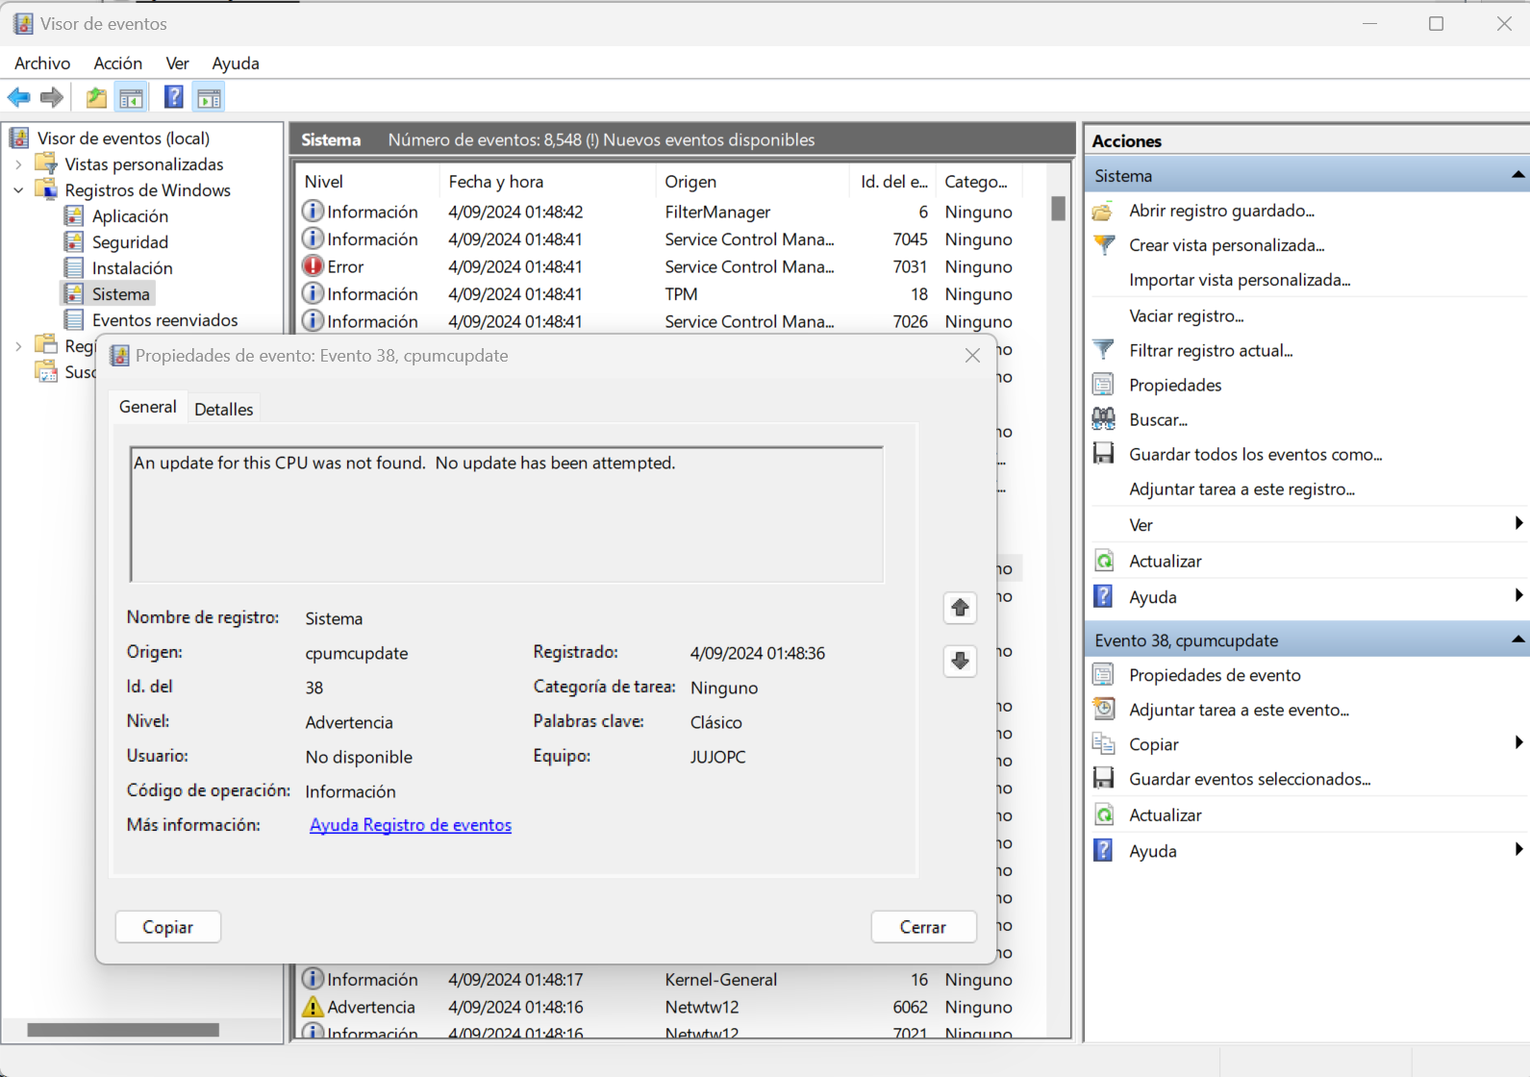Viewport: 1530px width, 1077px height.
Task: Collapse Registros de Windows tree node
Action: 18,190
